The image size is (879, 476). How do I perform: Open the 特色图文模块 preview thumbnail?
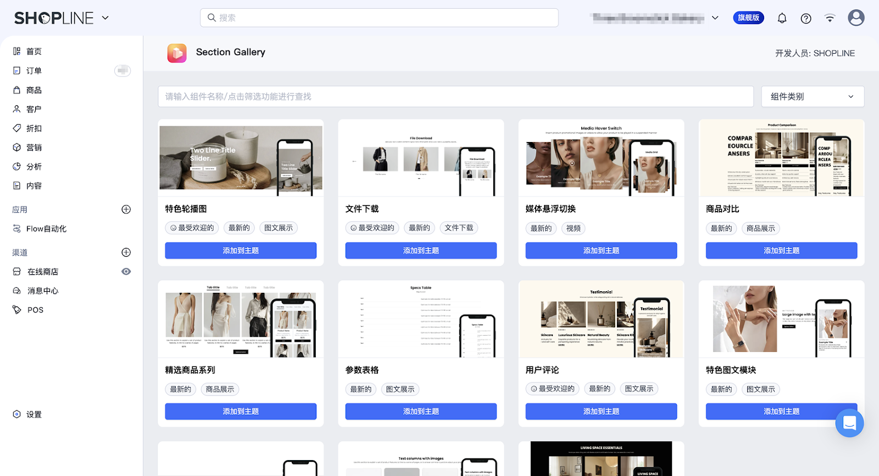pos(781,320)
